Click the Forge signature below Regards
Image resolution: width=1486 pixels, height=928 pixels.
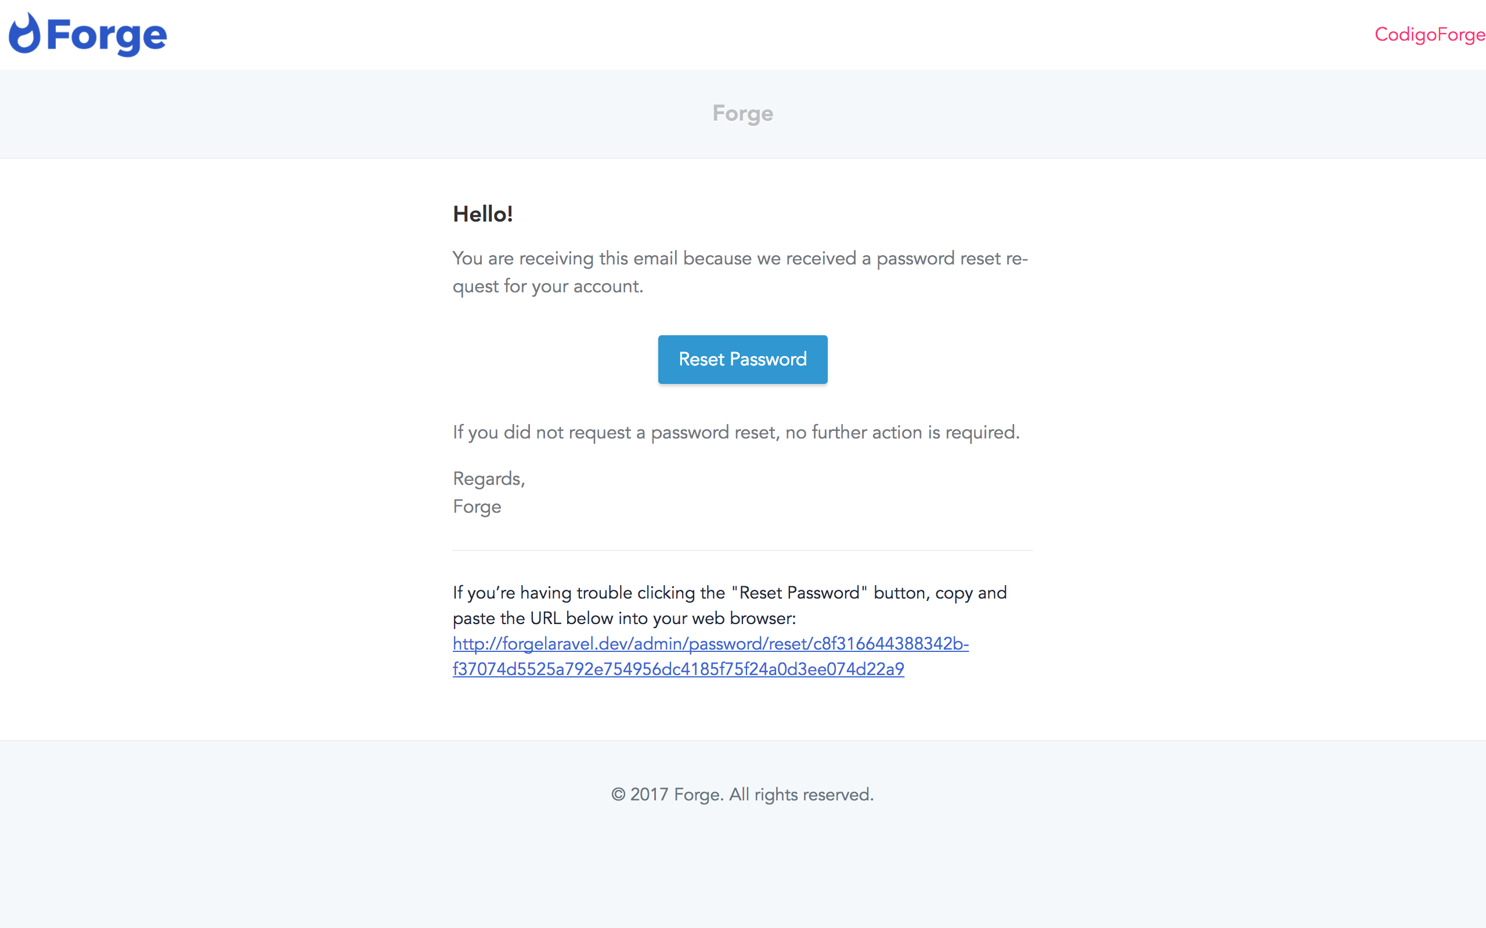point(477,506)
